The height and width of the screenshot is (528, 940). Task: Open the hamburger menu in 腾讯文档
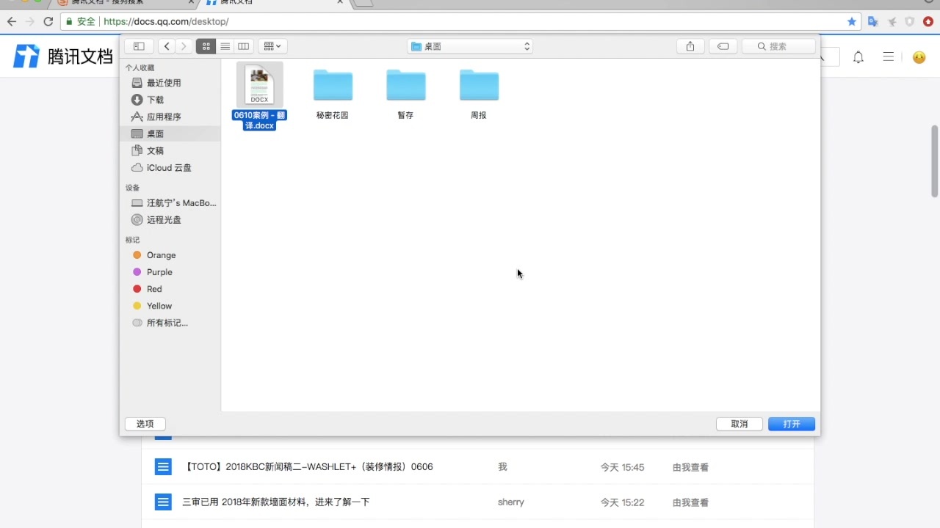889,56
